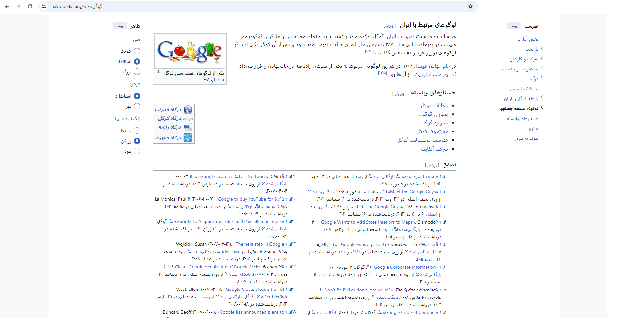Go back with the browser back arrow
This screenshot has width=635, height=318.
click(7, 6)
